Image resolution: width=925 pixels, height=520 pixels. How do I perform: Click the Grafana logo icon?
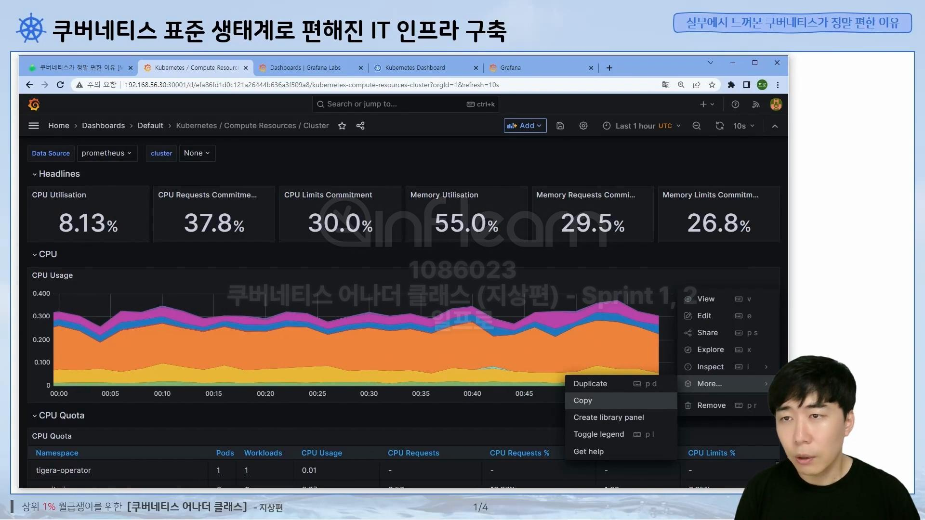coord(34,104)
